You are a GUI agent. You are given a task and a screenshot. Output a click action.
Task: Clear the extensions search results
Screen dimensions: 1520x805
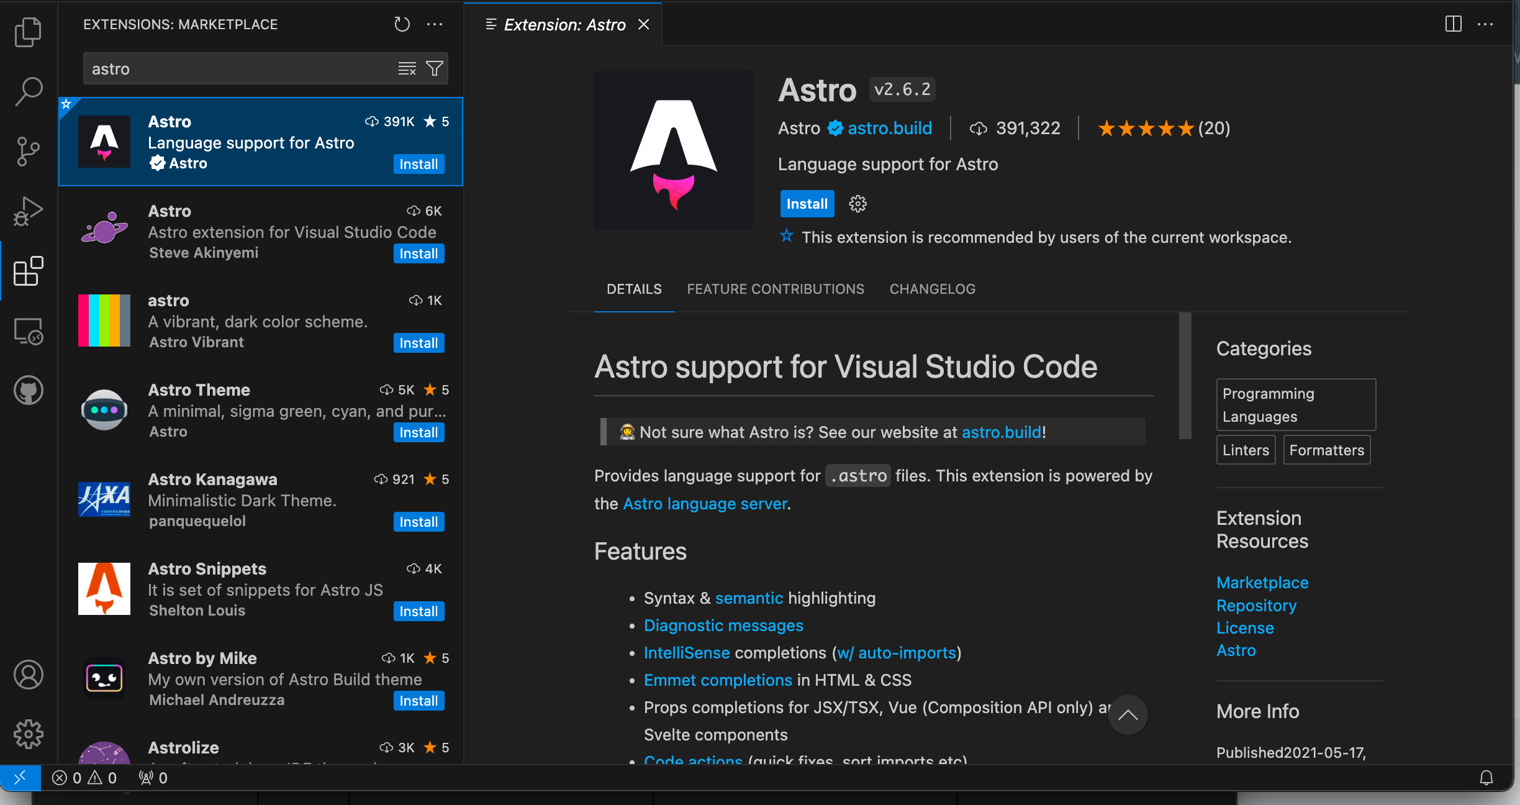point(407,68)
